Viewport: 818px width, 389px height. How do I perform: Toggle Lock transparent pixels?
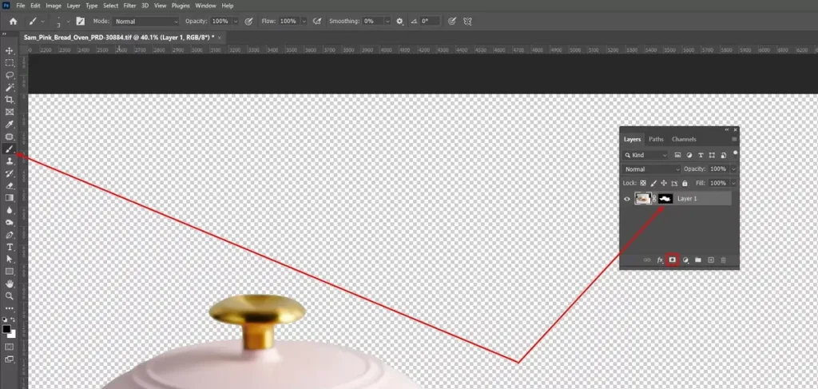click(x=643, y=183)
